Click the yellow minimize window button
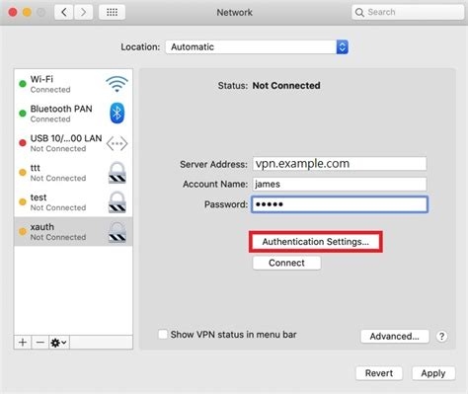 (27, 13)
